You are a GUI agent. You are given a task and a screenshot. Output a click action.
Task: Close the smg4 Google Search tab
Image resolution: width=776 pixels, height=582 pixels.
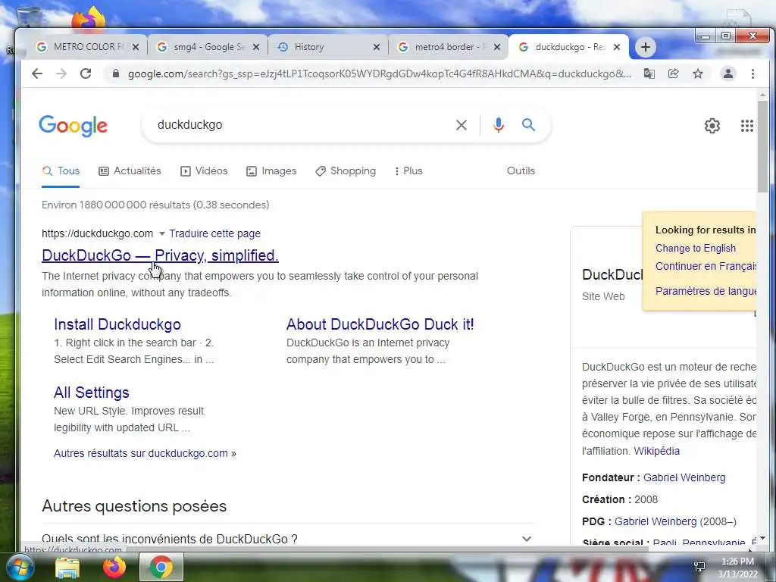[256, 47]
